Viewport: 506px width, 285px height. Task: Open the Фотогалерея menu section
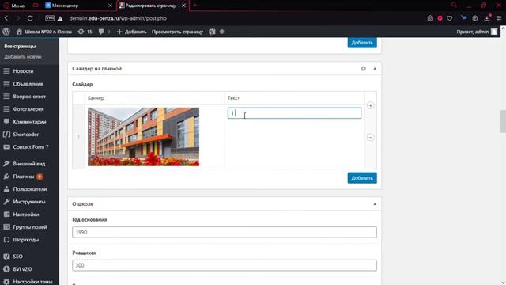click(29, 109)
